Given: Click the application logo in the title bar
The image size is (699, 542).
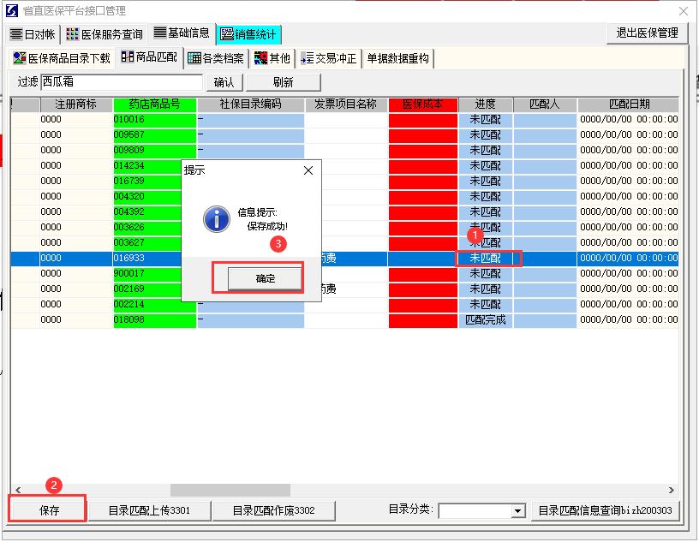Looking at the screenshot, I should coord(9,11).
